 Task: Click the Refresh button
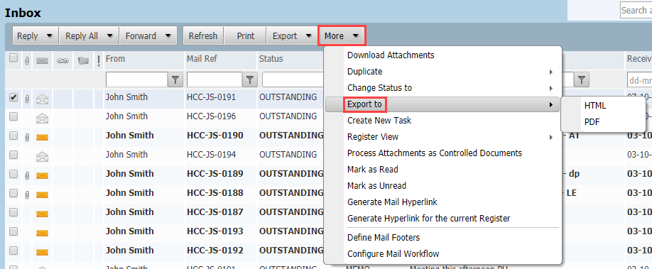click(203, 36)
